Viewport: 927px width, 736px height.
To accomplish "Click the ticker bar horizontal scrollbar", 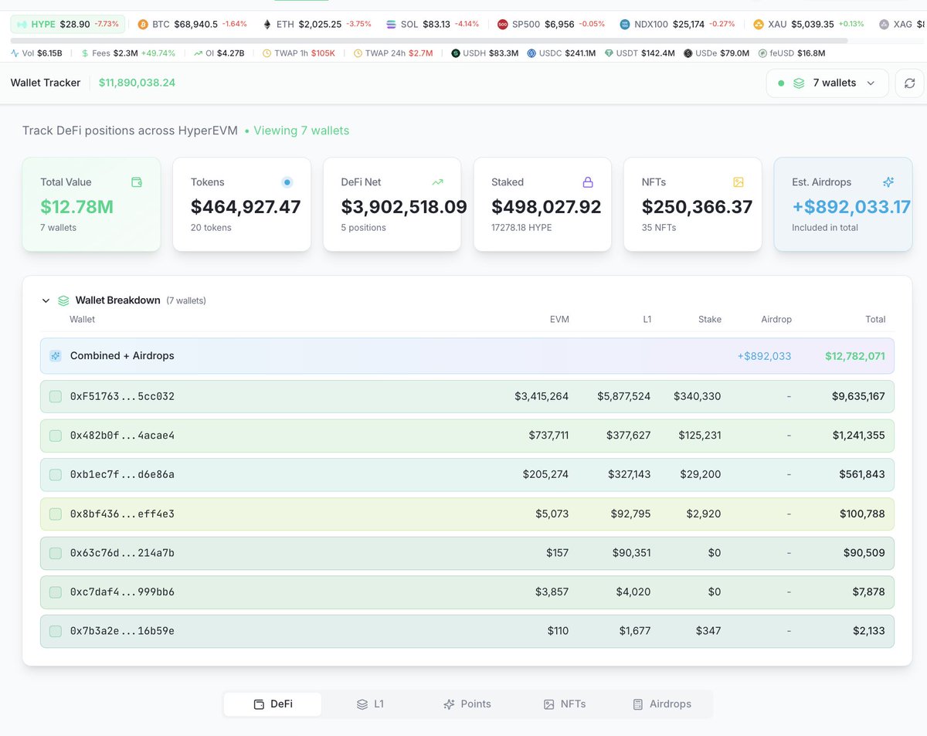I will 429,40.
